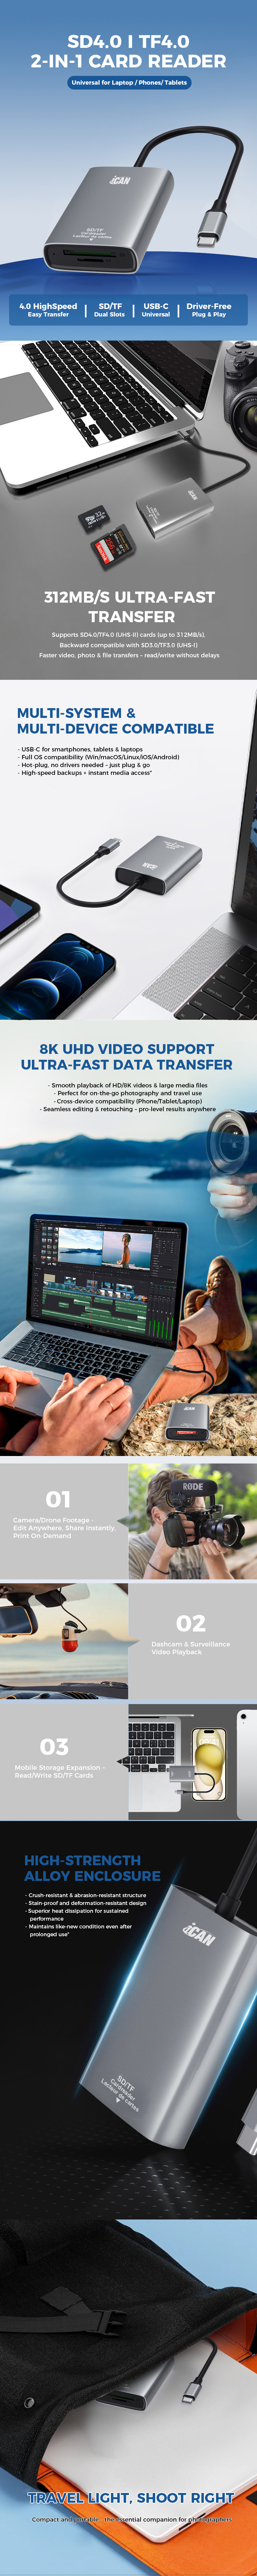Screen dimensions: 257x2576
Task: Click the 'Driver-Free Plug & Play' feature label
Action: pyautogui.click(x=209, y=310)
